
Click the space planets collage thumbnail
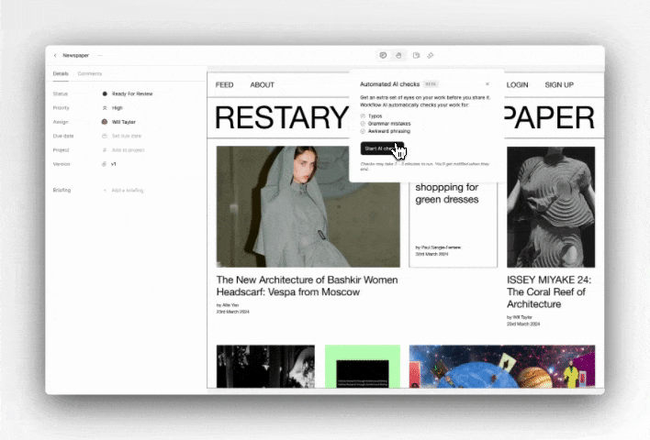pos(502,367)
